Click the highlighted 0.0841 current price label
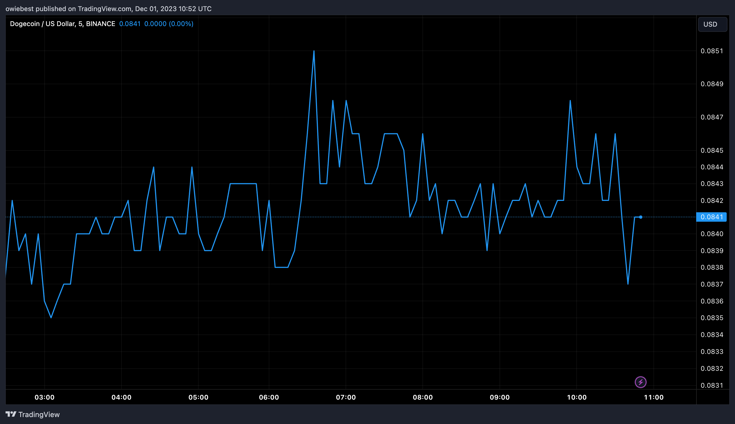The height and width of the screenshot is (424, 735). pyautogui.click(x=711, y=217)
